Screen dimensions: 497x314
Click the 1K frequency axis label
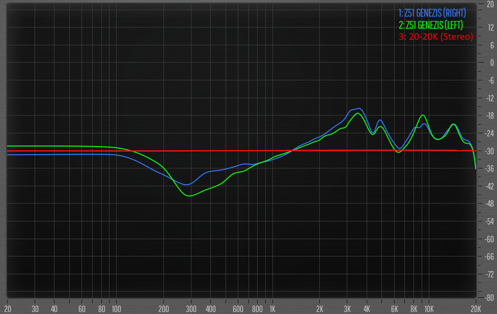click(x=272, y=309)
